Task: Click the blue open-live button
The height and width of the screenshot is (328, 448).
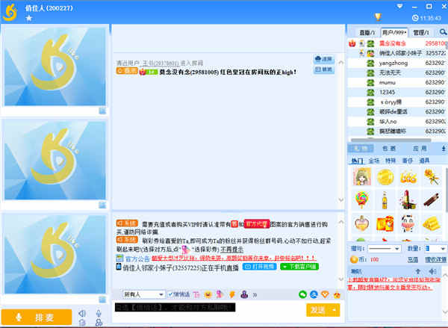Action: tap(259, 267)
